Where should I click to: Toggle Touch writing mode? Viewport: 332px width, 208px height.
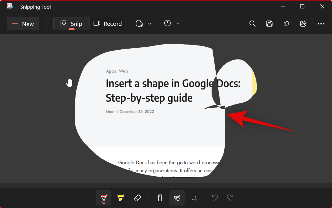pos(177,198)
